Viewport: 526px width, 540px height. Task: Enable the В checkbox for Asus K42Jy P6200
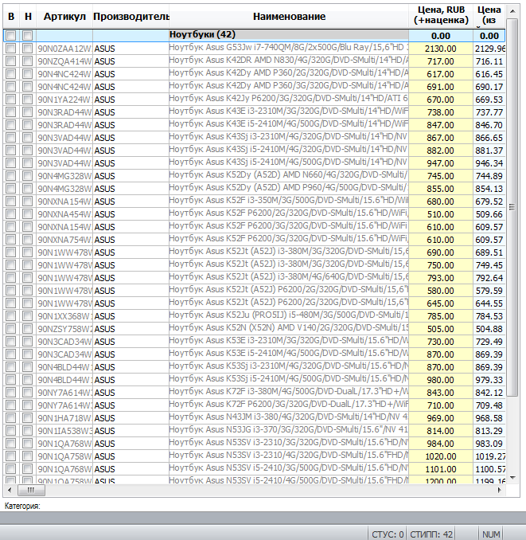(x=10, y=100)
